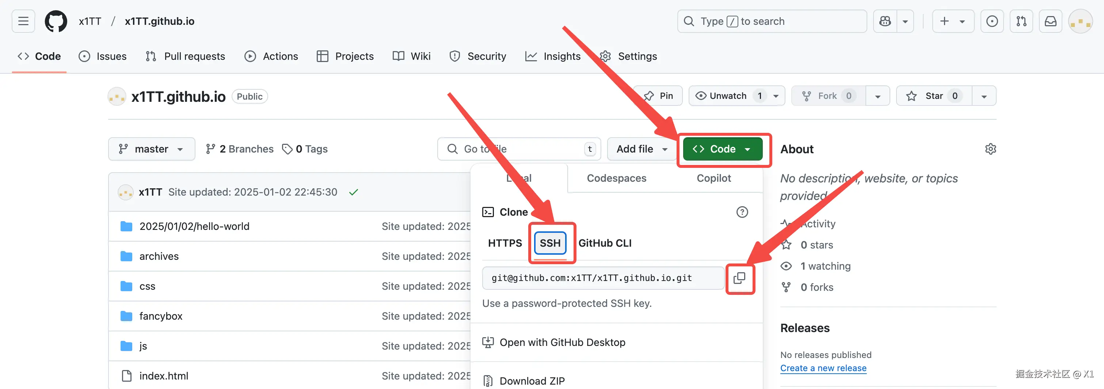The height and width of the screenshot is (389, 1104).
Task: Open the Insights tab
Action: click(553, 56)
